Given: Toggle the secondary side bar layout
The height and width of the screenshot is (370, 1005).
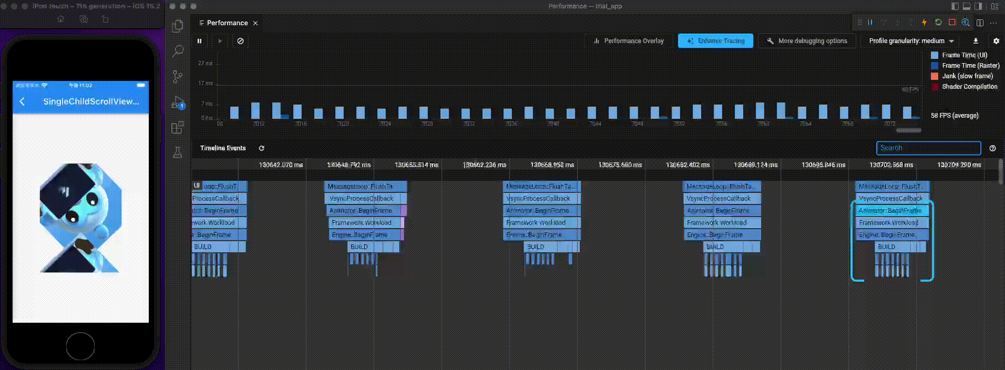Looking at the screenshot, I should (978, 6).
